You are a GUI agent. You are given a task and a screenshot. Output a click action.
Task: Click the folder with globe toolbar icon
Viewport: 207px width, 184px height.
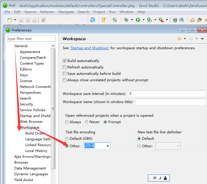199,20
